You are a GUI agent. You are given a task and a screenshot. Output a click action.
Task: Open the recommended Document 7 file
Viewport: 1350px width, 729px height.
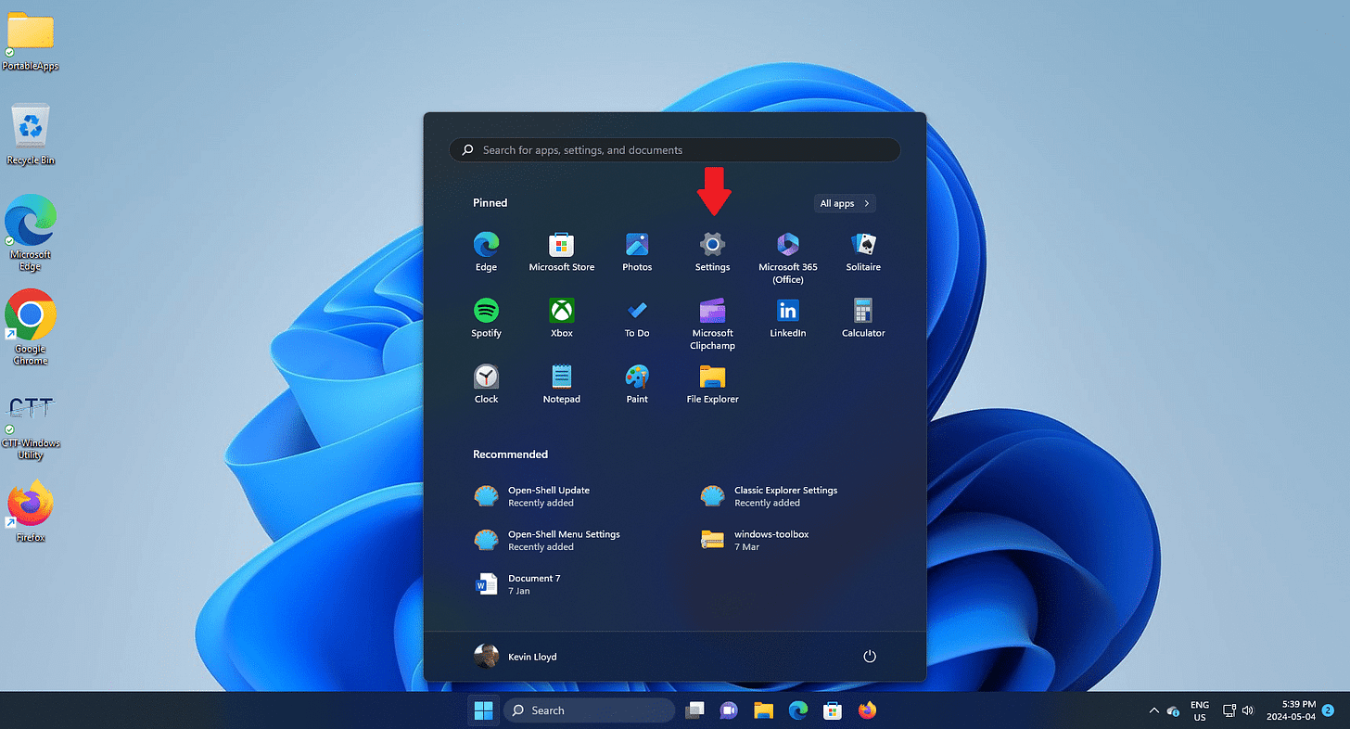(517, 584)
